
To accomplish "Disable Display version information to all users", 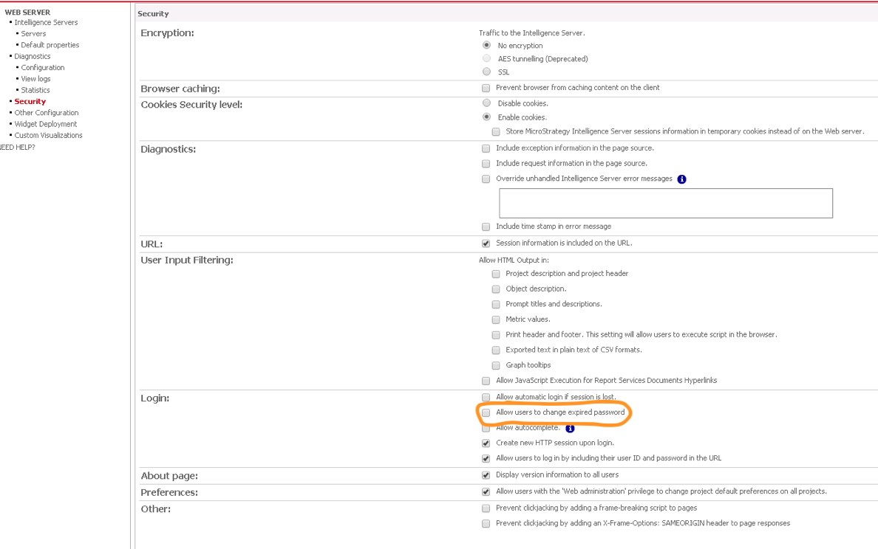I will (486, 474).
